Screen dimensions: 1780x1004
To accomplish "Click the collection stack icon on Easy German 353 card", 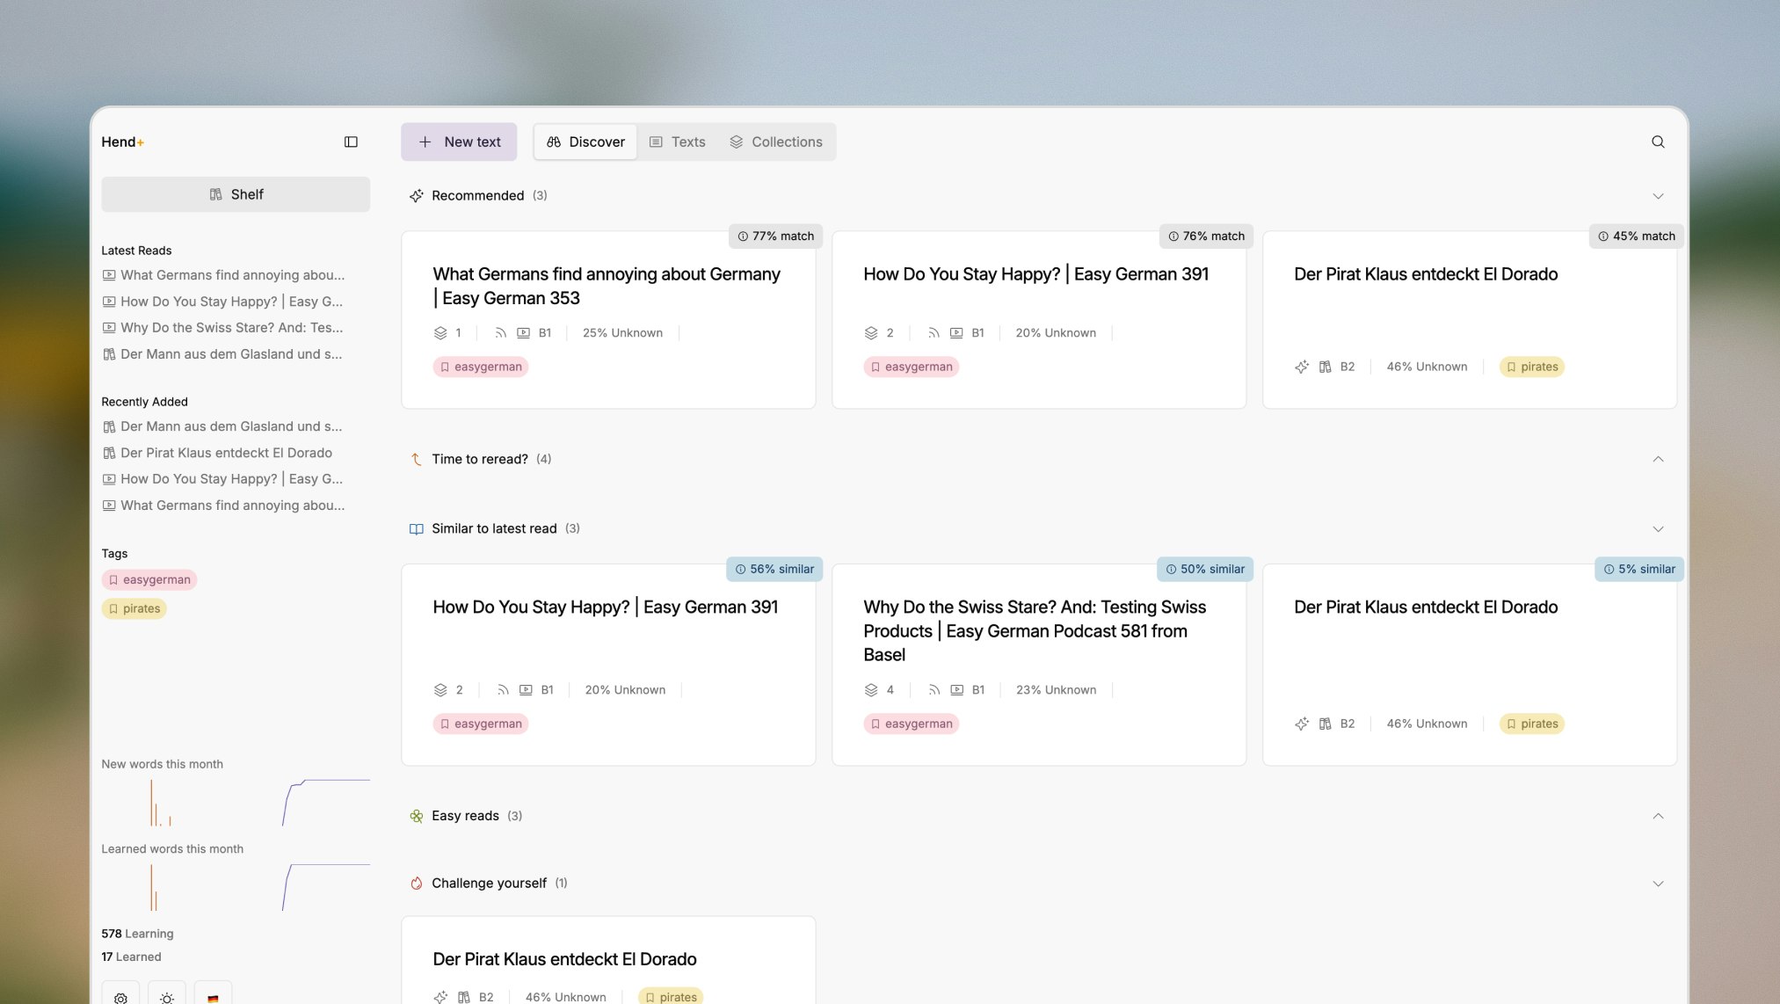I will point(440,332).
